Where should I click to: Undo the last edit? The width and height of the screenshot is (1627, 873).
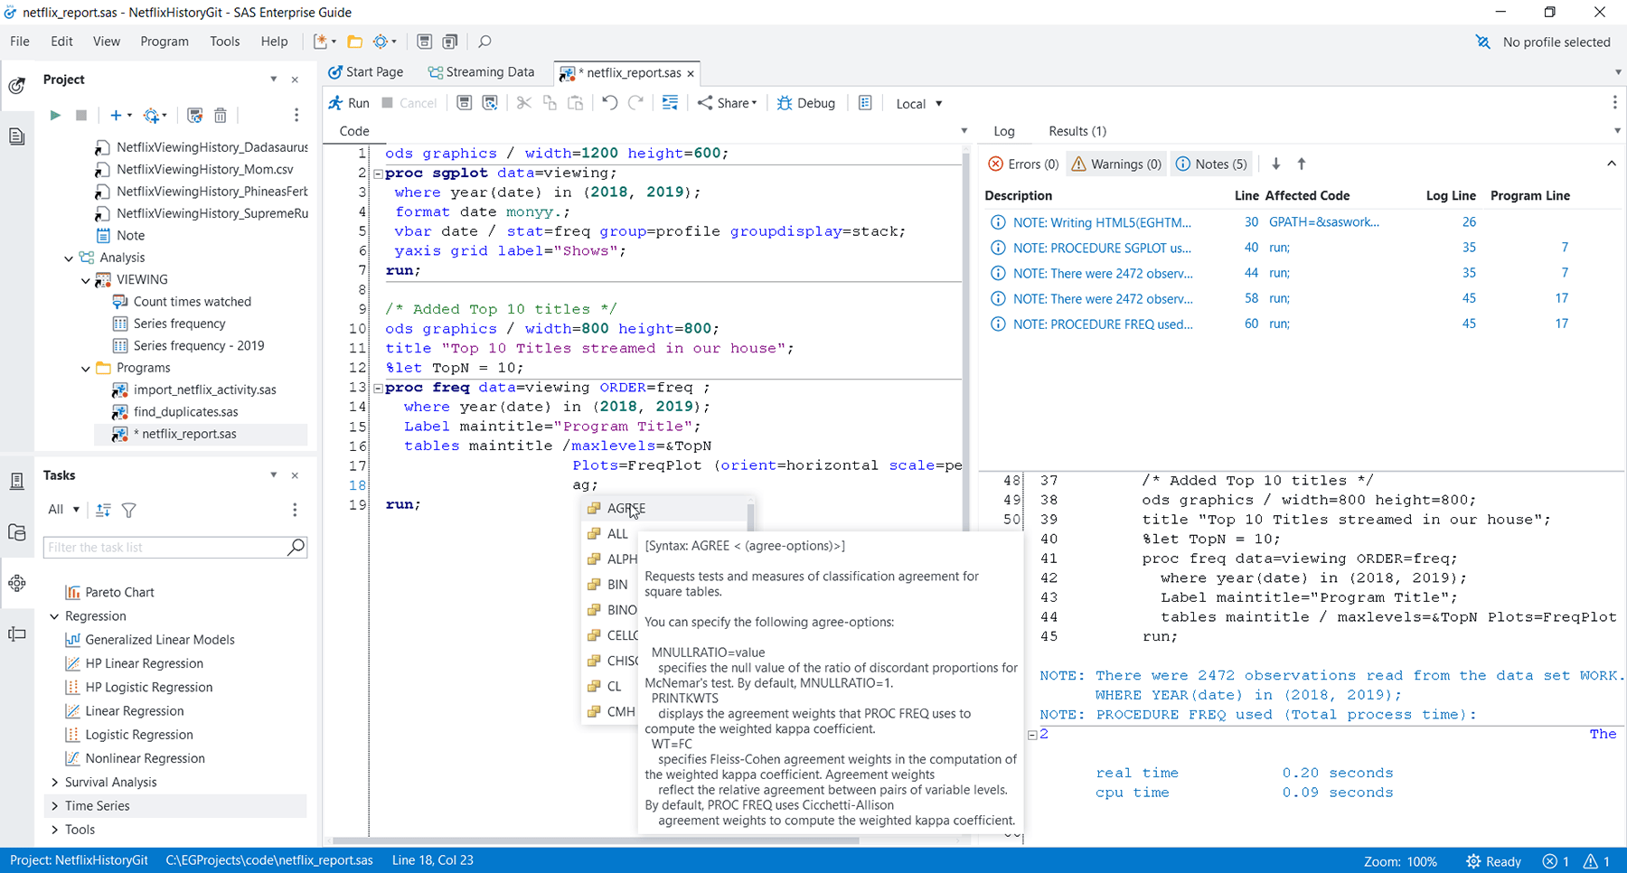click(610, 103)
